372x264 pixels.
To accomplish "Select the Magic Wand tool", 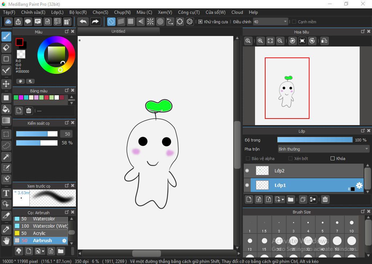I will pos(6,157).
